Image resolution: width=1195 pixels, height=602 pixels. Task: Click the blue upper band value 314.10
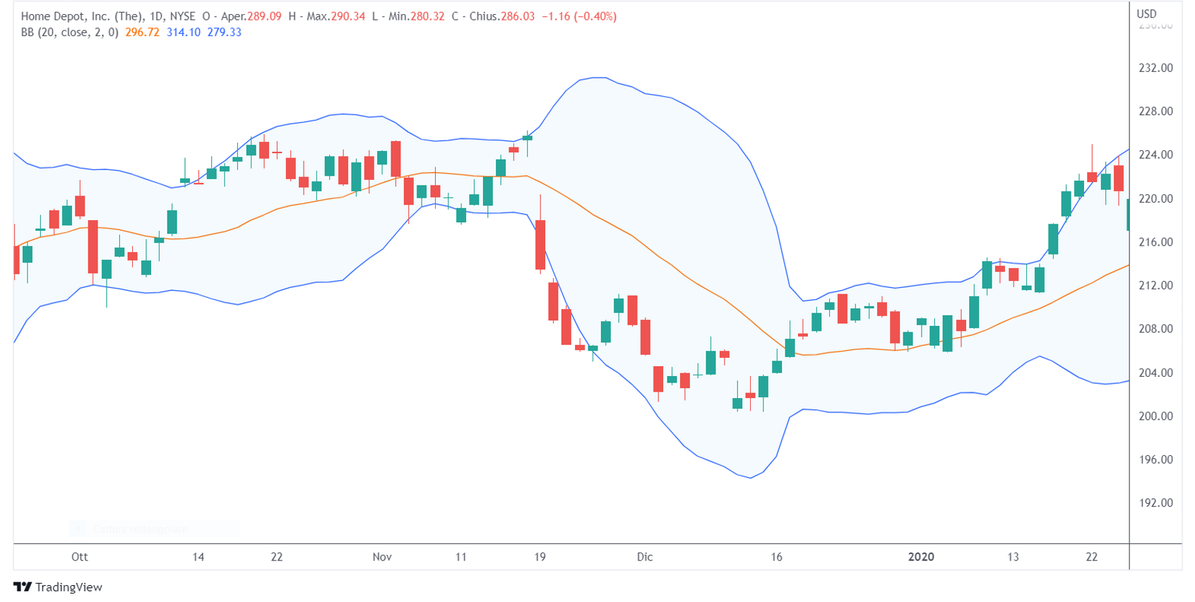(183, 32)
